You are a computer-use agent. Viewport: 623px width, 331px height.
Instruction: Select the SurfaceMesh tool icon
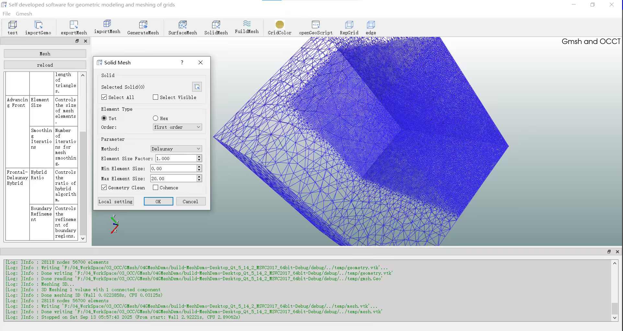[182, 25]
